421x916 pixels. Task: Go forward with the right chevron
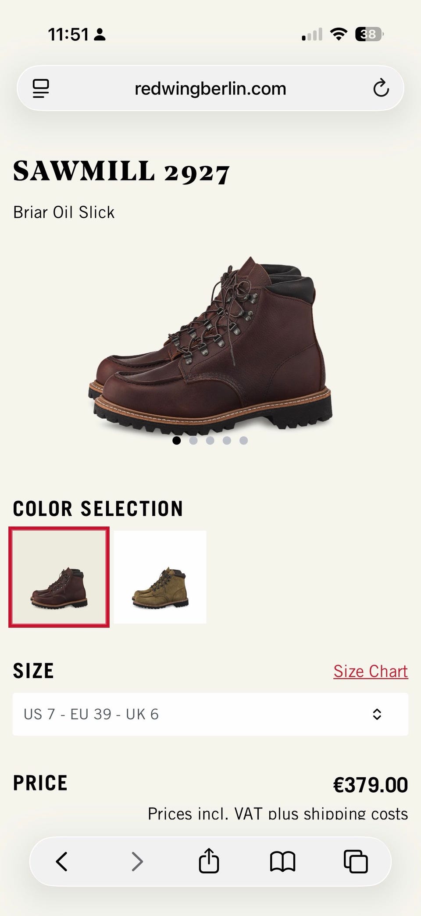click(137, 861)
